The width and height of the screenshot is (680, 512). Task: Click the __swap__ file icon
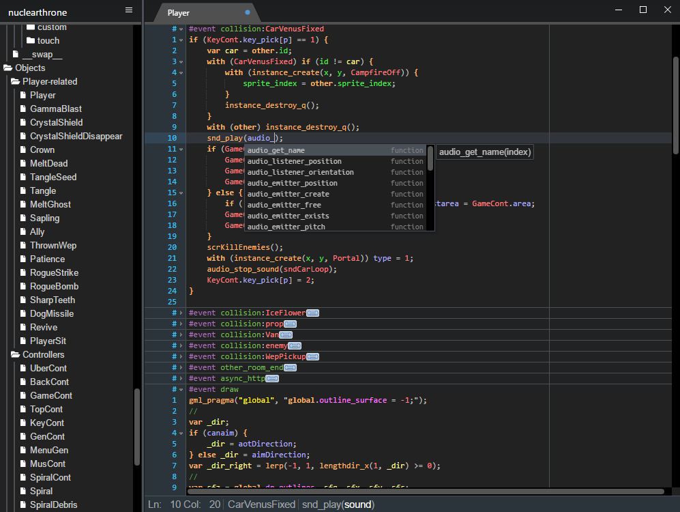click(x=16, y=54)
